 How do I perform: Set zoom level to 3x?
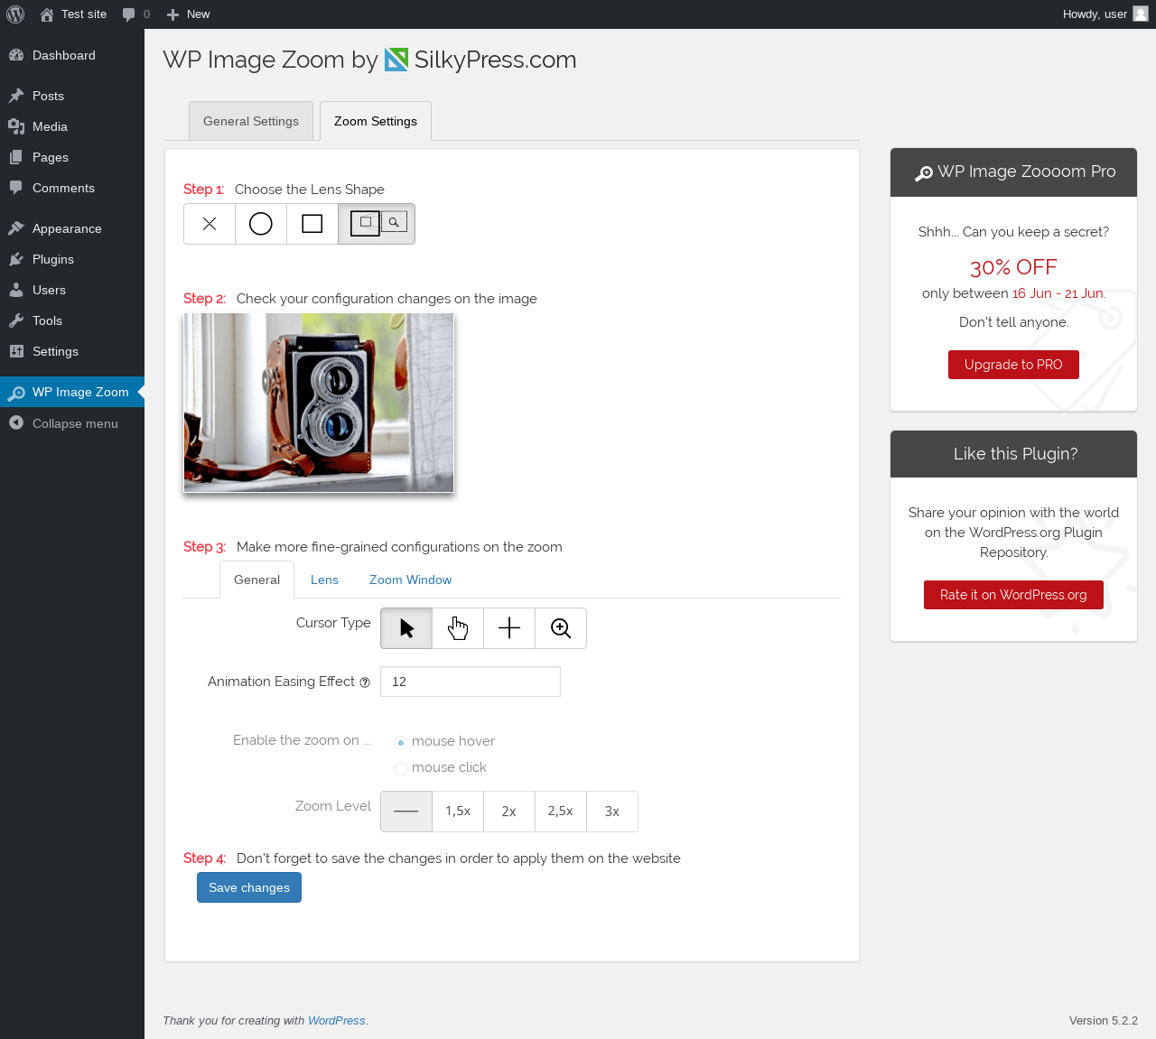[612, 812]
